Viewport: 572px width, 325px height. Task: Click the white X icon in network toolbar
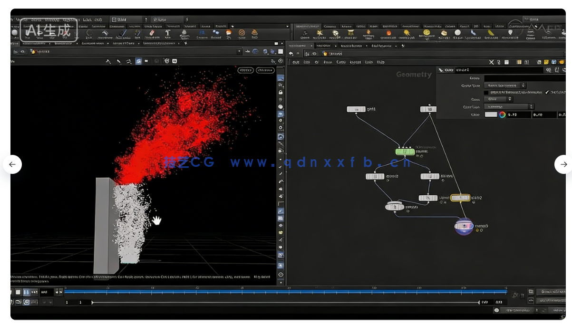[492, 62]
